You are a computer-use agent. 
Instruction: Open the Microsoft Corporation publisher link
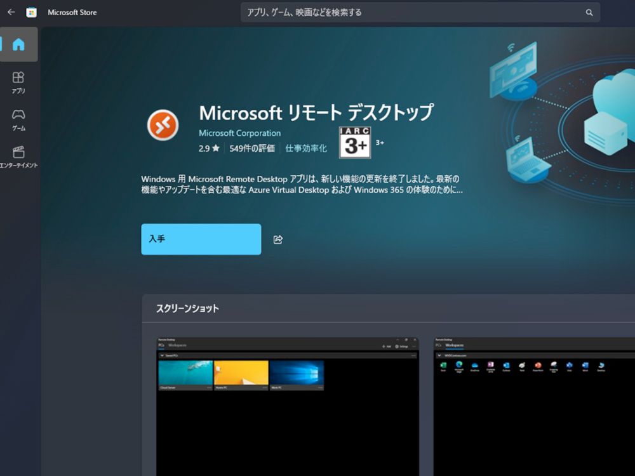240,133
